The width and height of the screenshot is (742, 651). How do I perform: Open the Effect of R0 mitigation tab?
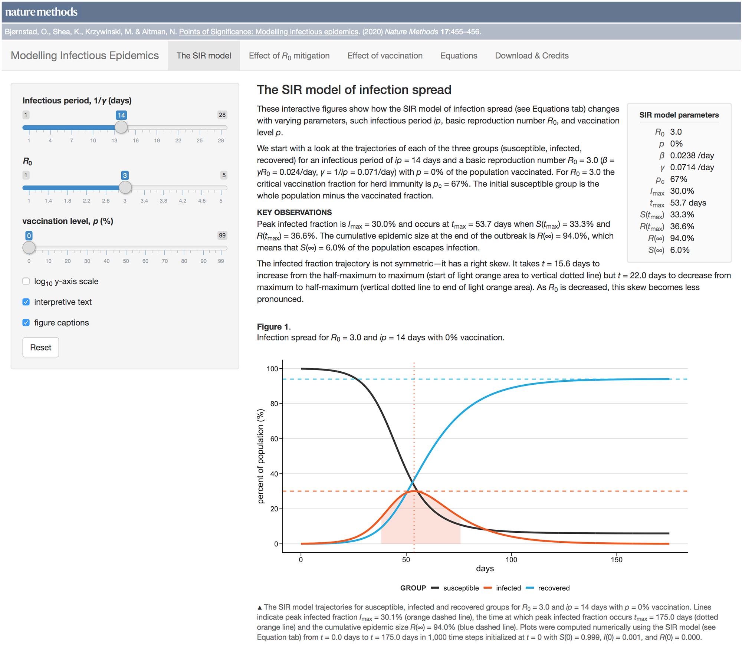click(x=289, y=56)
